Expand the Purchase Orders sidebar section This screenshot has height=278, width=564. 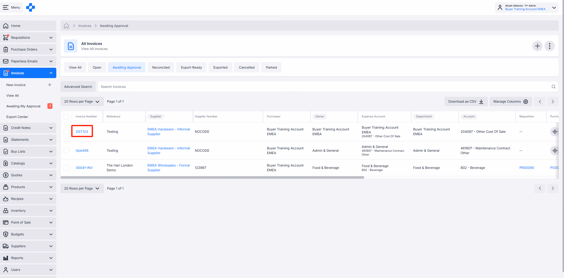51,49
